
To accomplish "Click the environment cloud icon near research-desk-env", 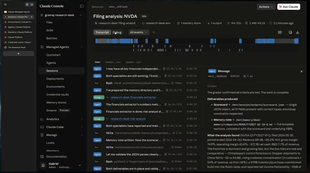I will (143, 23).
